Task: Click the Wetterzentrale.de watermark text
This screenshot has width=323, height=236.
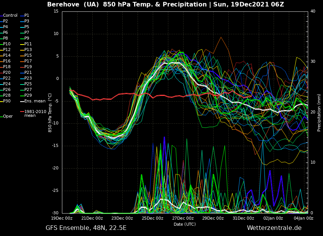Action: 274,228
